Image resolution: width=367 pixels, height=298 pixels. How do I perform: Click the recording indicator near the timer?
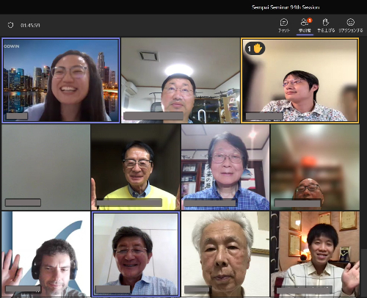point(10,25)
